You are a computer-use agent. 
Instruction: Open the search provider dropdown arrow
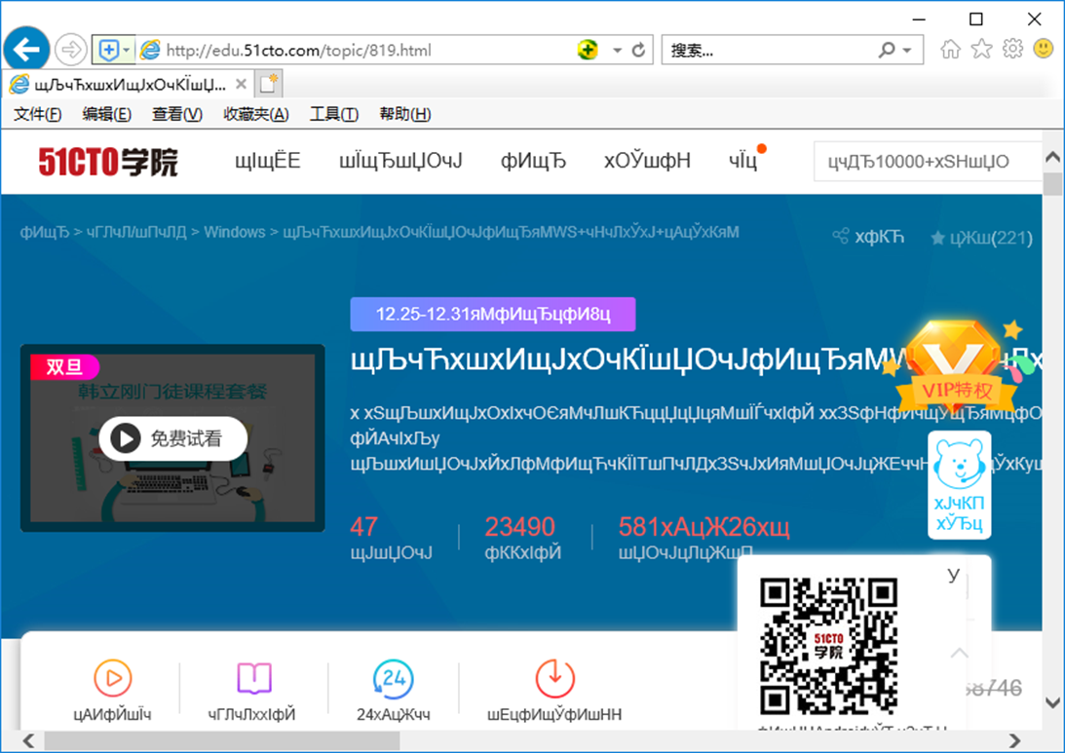907,51
